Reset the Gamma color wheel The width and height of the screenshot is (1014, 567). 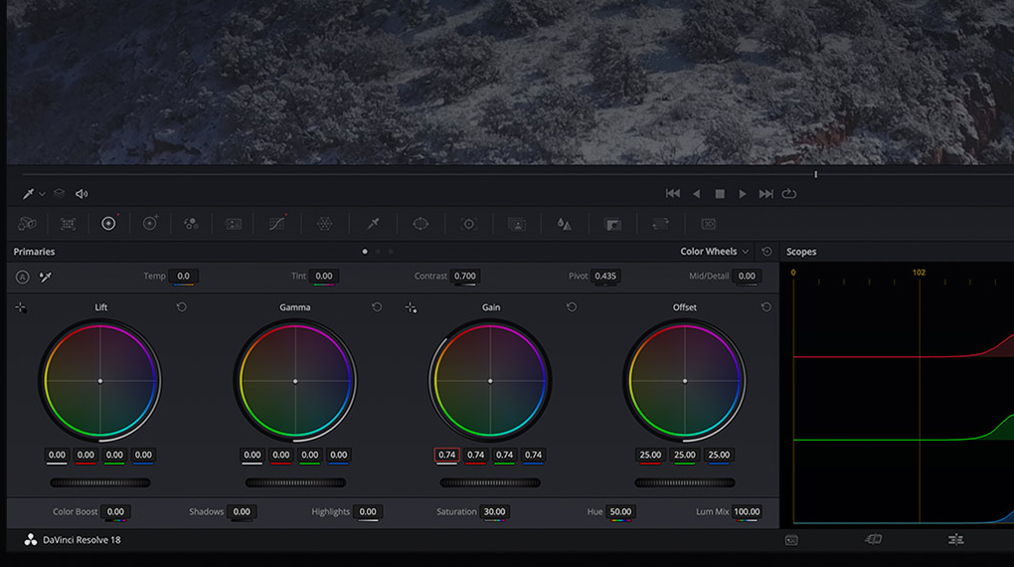[377, 307]
